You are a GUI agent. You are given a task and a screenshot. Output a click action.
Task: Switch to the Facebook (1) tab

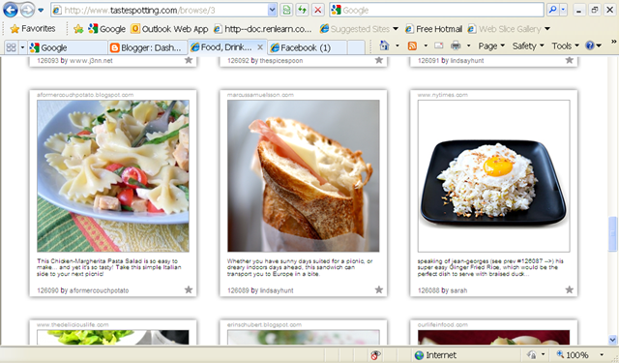[308, 47]
